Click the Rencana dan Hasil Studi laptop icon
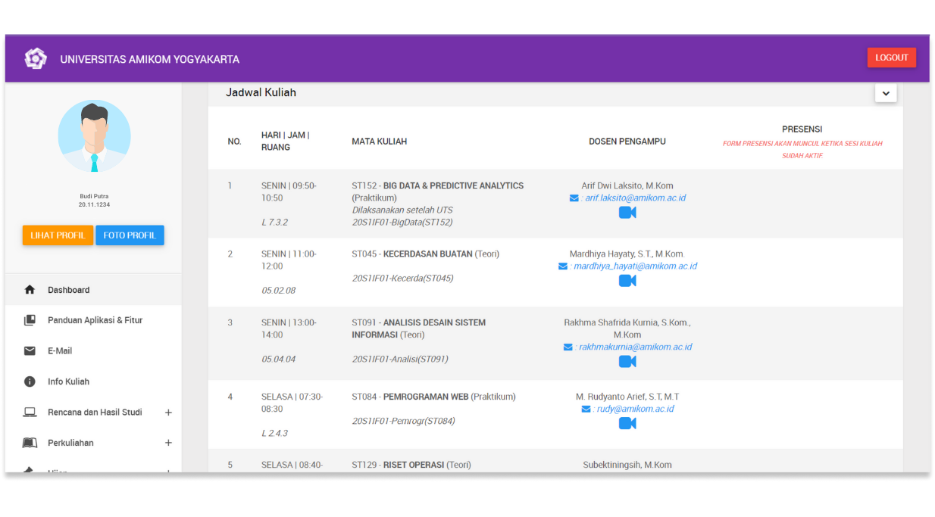This screenshot has width=935, height=517. pos(30,413)
